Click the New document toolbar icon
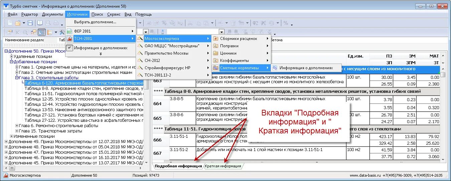This screenshot has height=181, width=451. (10, 23)
